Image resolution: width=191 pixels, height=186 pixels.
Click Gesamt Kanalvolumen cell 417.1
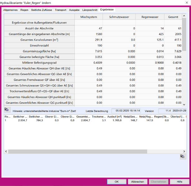(x=173, y=40)
